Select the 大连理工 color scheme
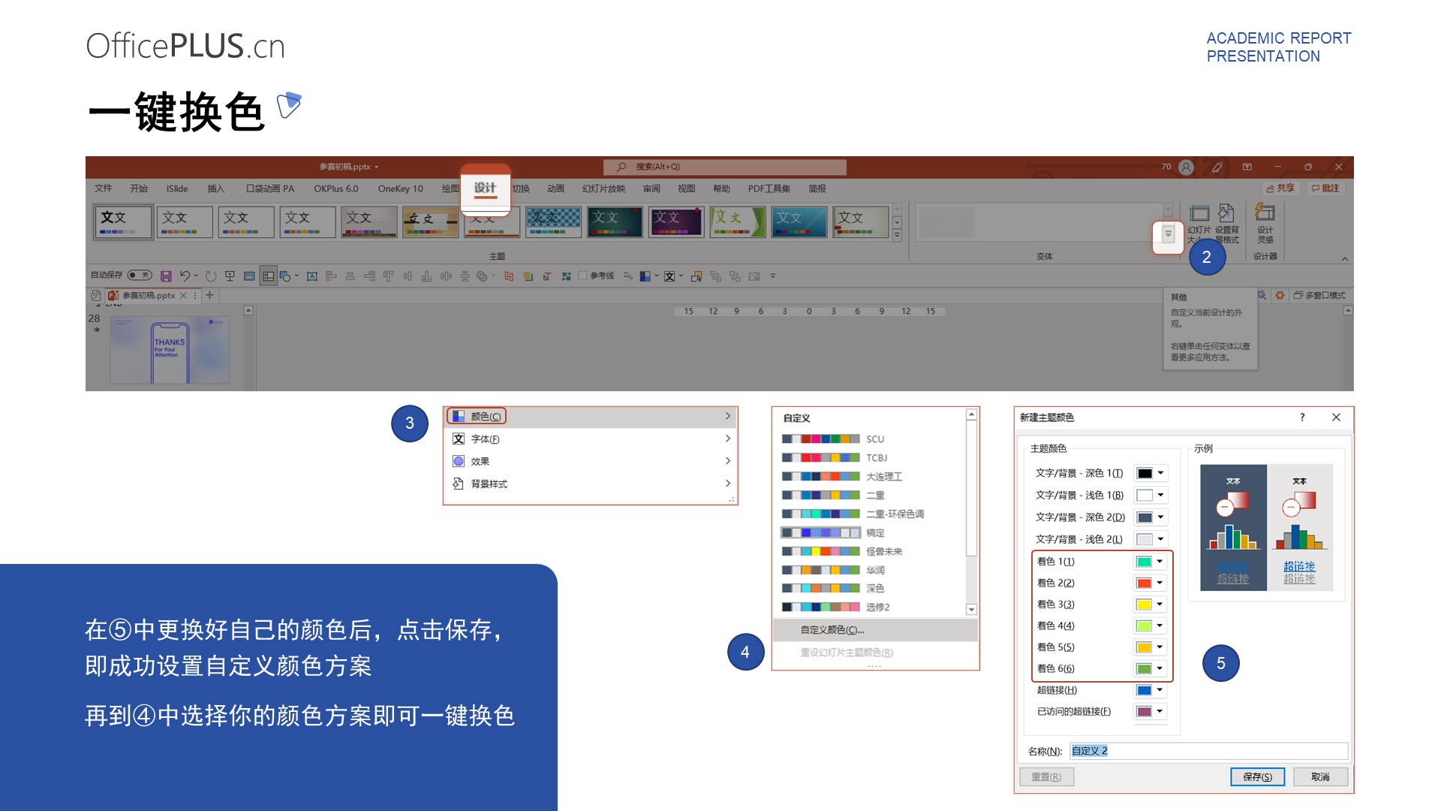 coord(842,477)
